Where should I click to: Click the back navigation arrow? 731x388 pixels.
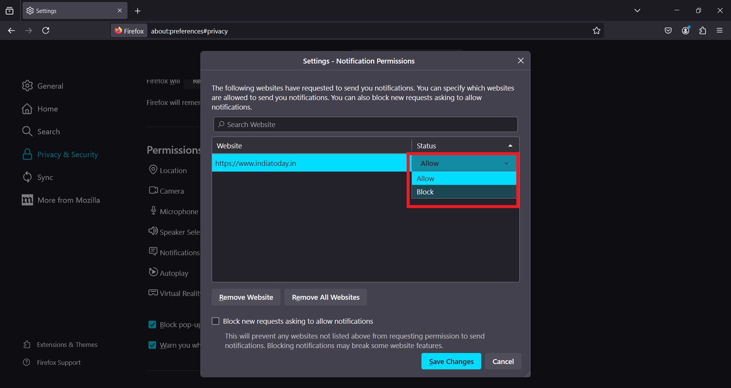pos(11,30)
